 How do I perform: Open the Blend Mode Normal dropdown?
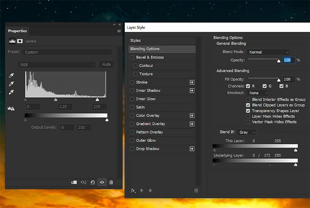coord(268,52)
